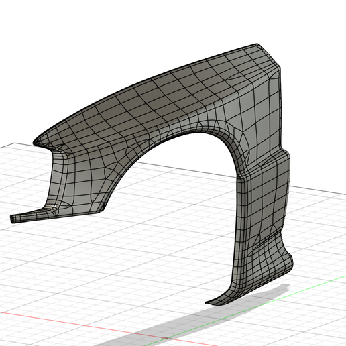
Task: Select the origin where red and green axes meet
Action: 166,338
